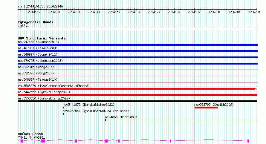Click the chr1:201410185..201422146 coordinate label

[40, 7]
